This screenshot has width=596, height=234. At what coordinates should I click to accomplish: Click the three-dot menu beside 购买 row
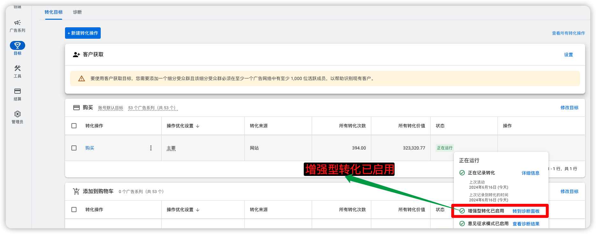[151, 148]
